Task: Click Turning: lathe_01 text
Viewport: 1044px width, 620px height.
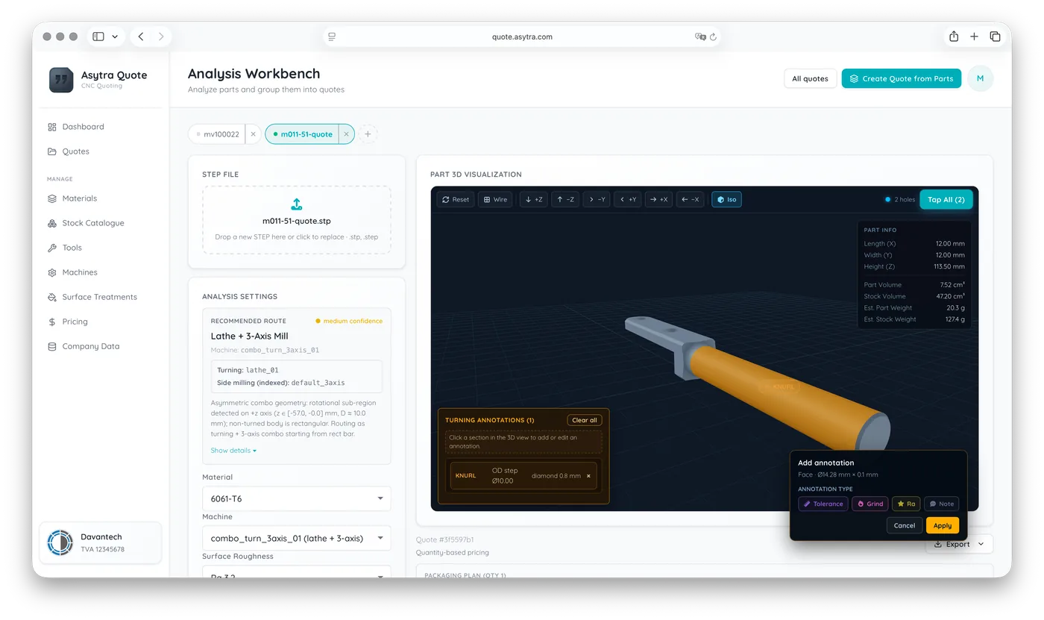Action: [248, 370]
